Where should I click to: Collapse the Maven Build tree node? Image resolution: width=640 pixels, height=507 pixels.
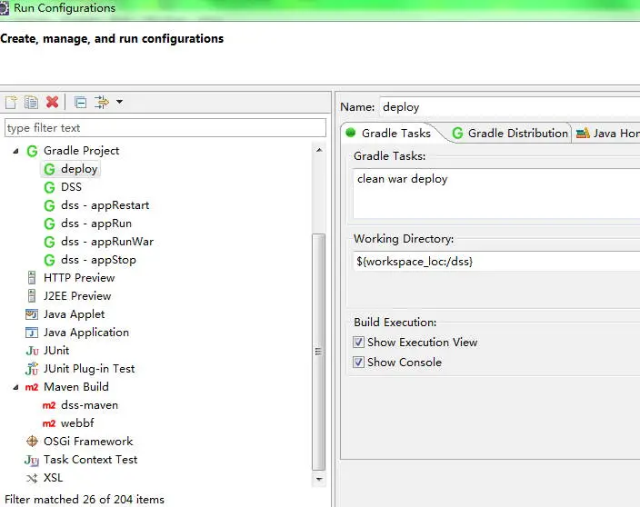(15, 387)
